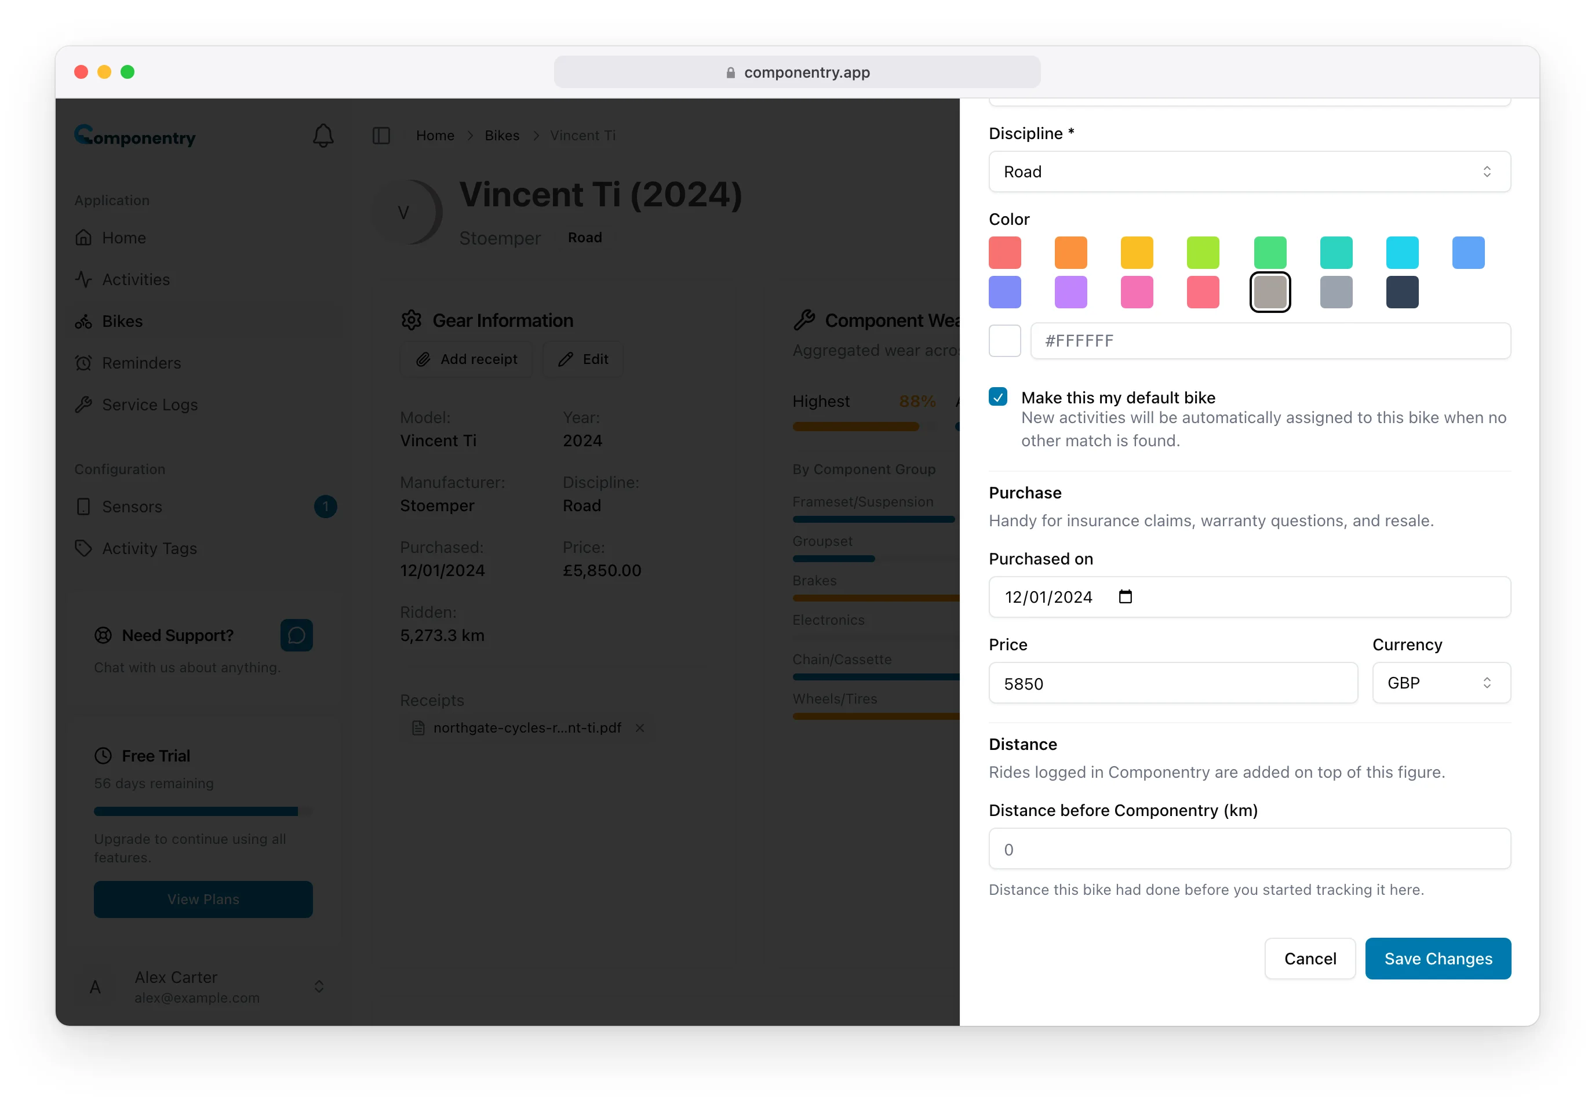
Task: Pick the purple color swatch
Action: 1070,292
